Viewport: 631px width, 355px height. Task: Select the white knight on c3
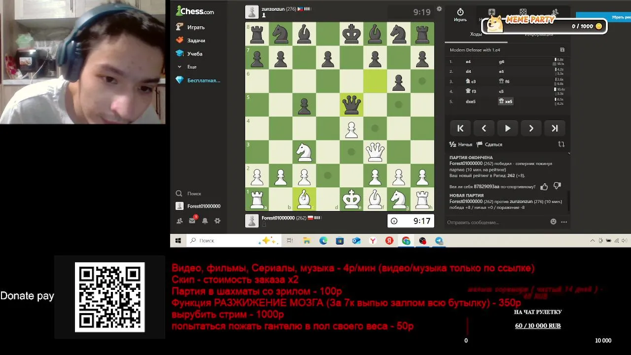pyautogui.click(x=304, y=152)
